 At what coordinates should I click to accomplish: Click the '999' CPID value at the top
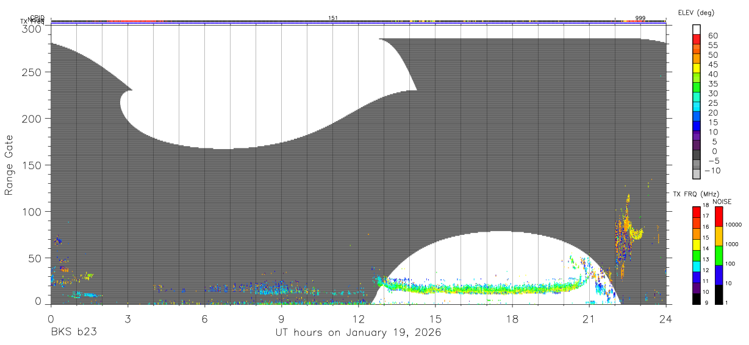(640, 18)
